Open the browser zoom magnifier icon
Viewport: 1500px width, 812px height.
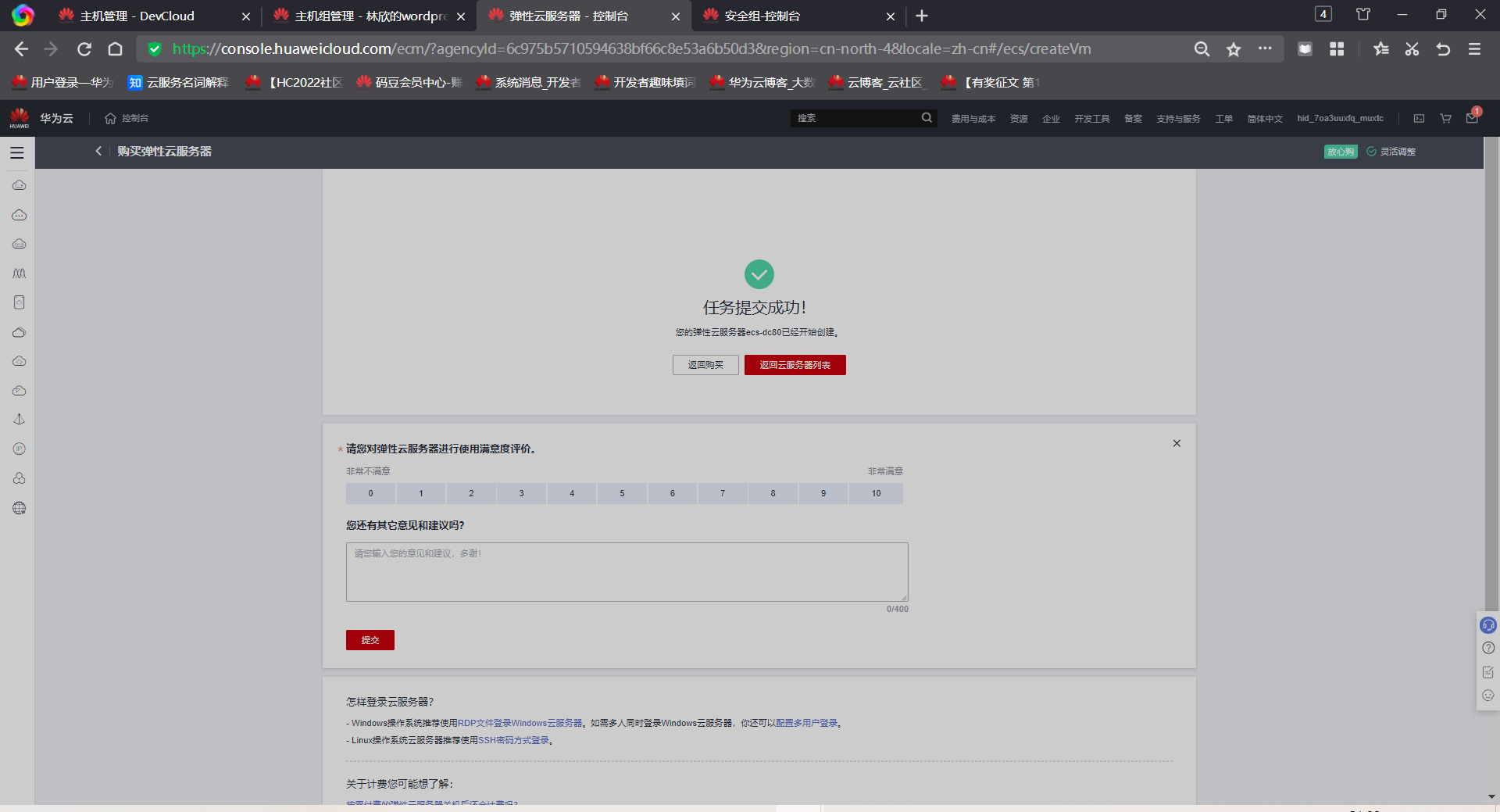pyautogui.click(x=1202, y=49)
